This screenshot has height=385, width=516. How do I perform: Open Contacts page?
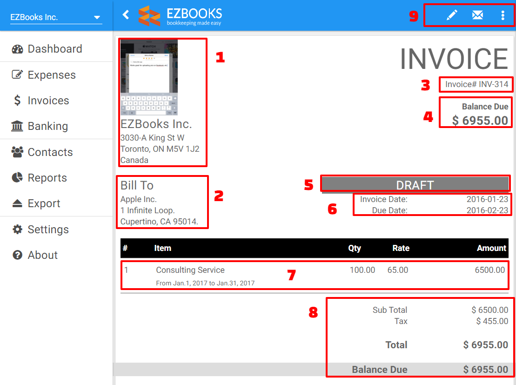click(x=56, y=152)
